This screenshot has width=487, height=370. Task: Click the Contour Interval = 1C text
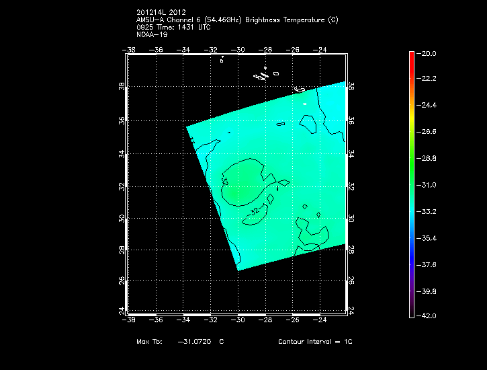tap(315, 342)
